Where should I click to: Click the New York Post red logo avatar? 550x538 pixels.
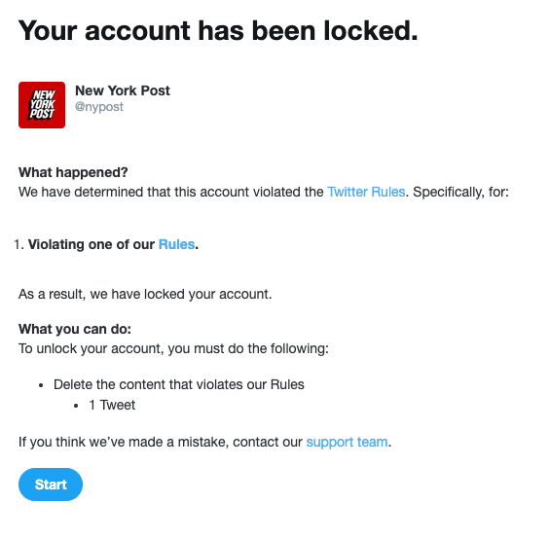point(42,105)
